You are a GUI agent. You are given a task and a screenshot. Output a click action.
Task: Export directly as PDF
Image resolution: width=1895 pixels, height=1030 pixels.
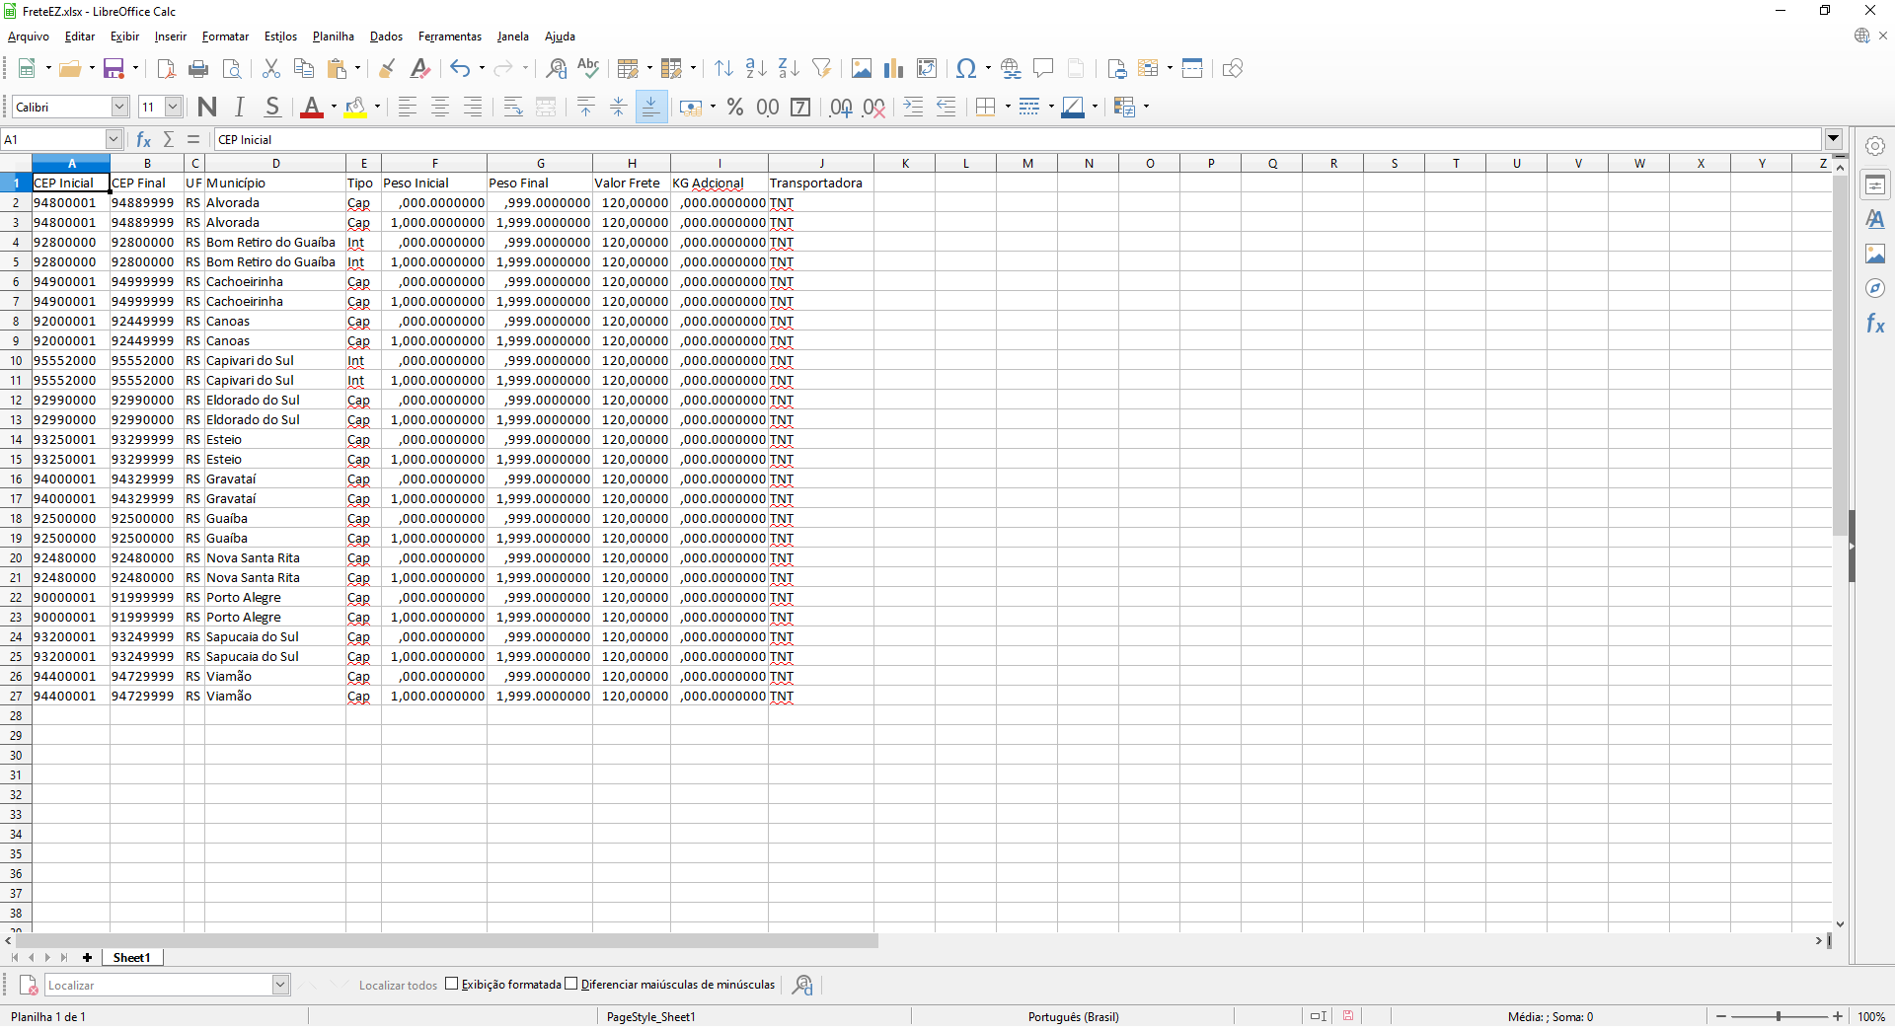pos(166,68)
